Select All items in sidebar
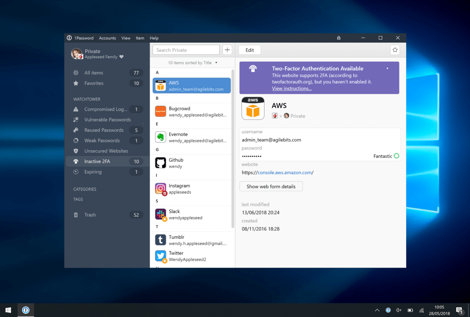The height and width of the screenshot is (317, 470). coord(107,73)
